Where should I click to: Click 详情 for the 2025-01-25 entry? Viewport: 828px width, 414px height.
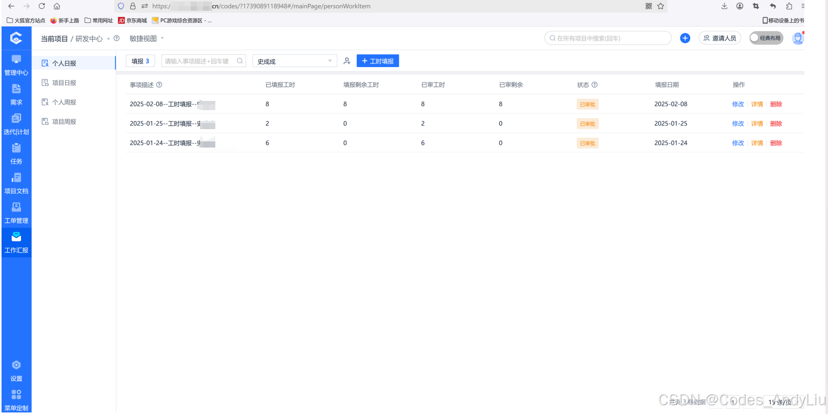coord(757,123)
